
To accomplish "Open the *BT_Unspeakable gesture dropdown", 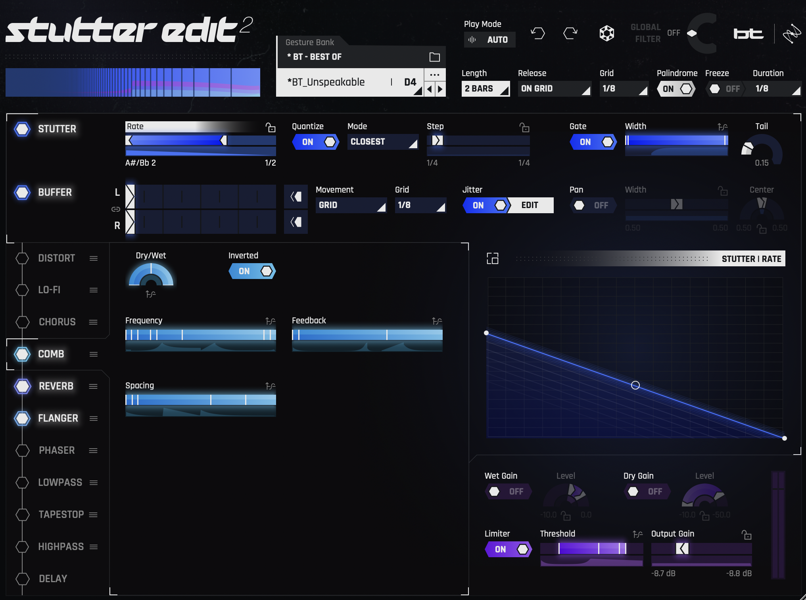I will click(x=350, y=82).
